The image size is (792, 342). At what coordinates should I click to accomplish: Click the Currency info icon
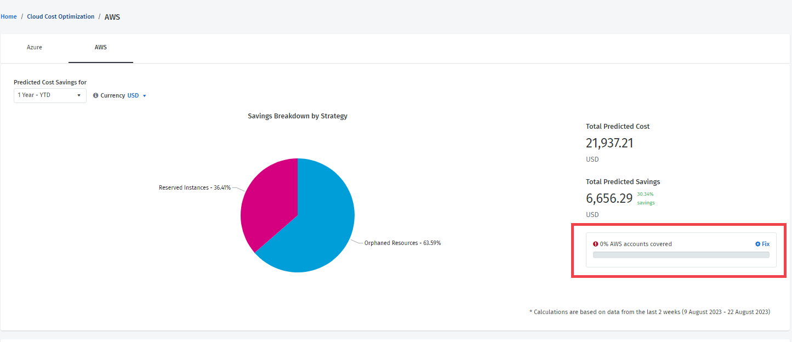pyautogui.click(x=96, y=95)
